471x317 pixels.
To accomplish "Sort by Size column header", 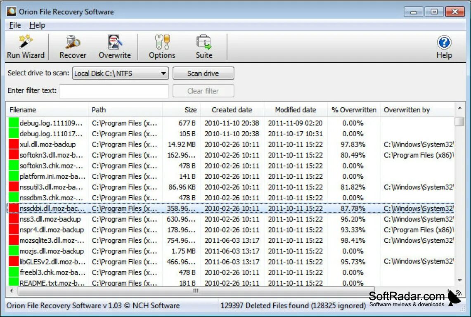I will coord(182,110).
